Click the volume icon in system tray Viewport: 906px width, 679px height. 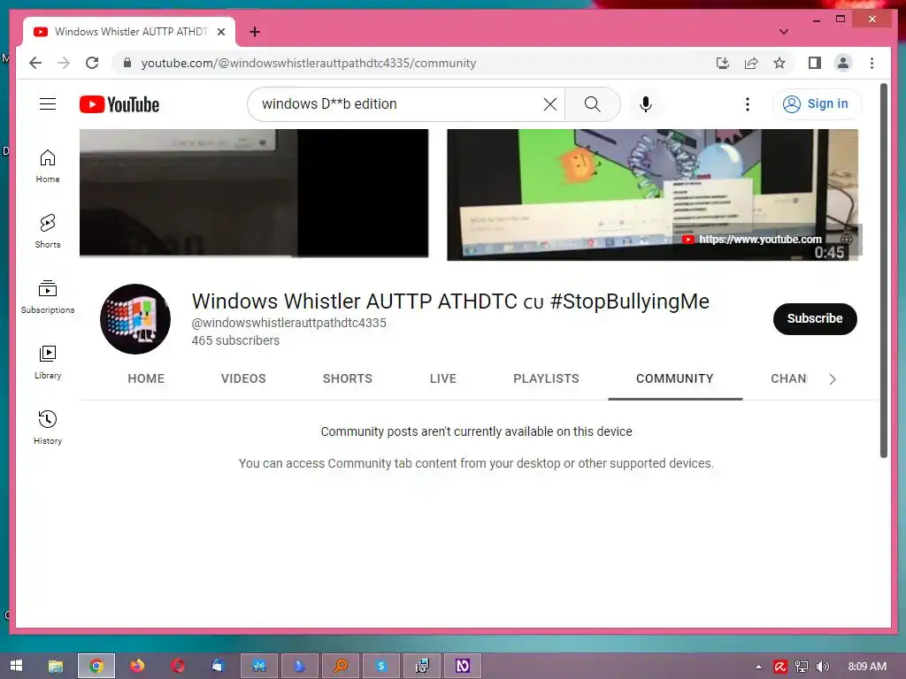(822, 667)
